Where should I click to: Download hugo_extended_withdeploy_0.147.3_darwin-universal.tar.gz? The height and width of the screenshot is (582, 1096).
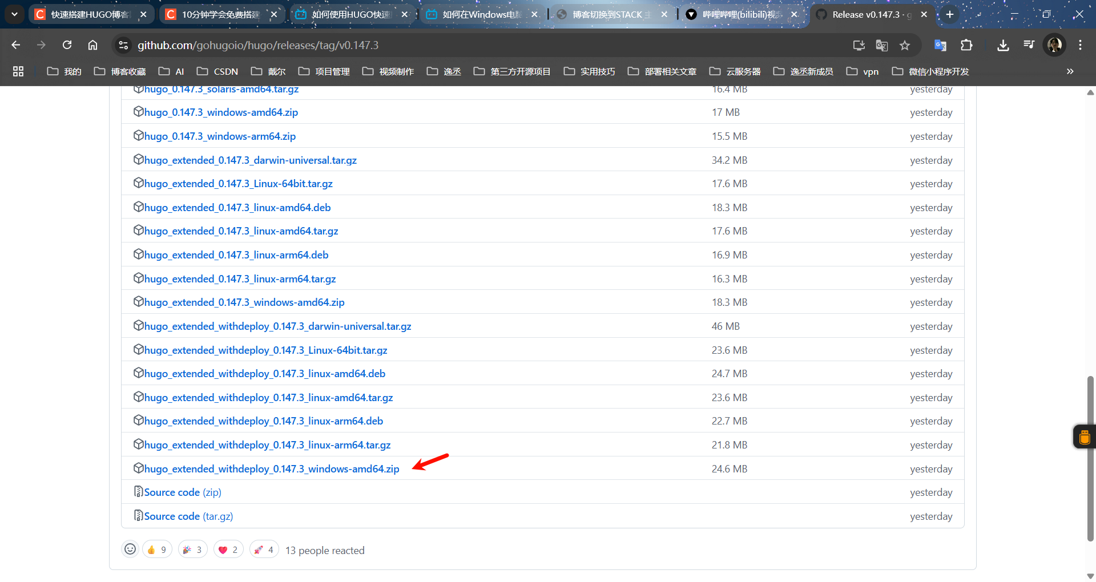[x=277, y=326]
